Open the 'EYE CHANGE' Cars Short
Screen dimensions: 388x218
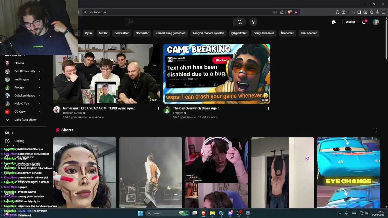[x=349, y=173]
